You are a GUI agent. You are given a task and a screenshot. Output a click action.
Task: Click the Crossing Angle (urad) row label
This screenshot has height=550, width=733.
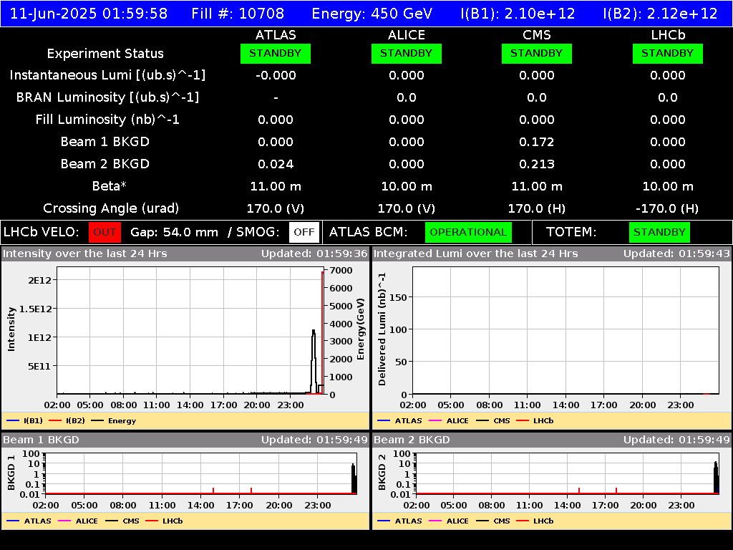point(111,208)
